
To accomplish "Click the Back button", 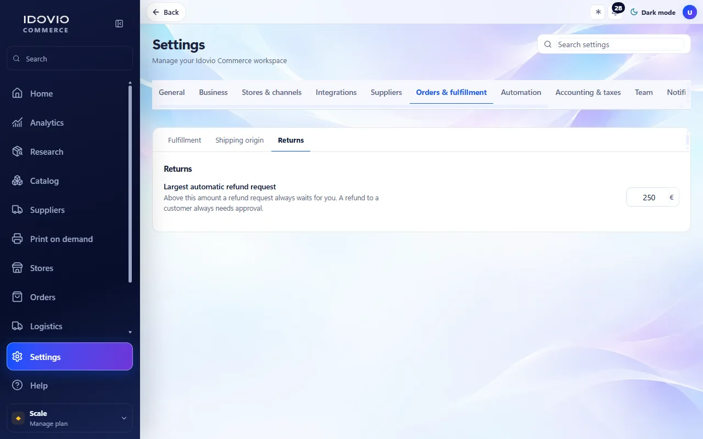I will pyautogui.click(x=166, y=12).
